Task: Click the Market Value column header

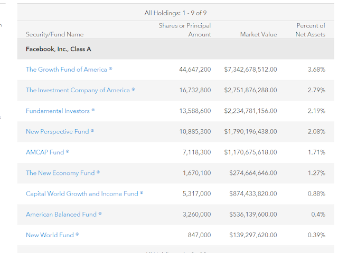Action: pos(258,34)
